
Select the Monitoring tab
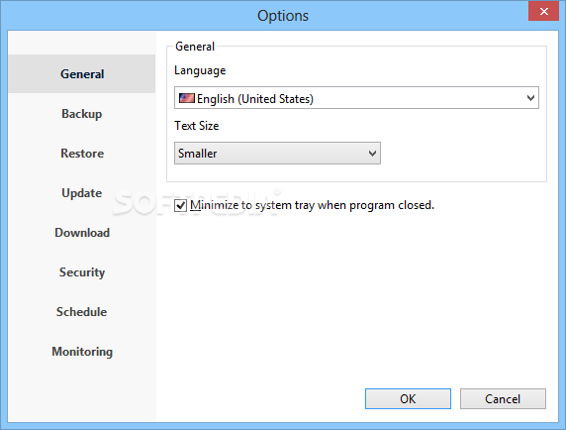[x=82, y=352]
